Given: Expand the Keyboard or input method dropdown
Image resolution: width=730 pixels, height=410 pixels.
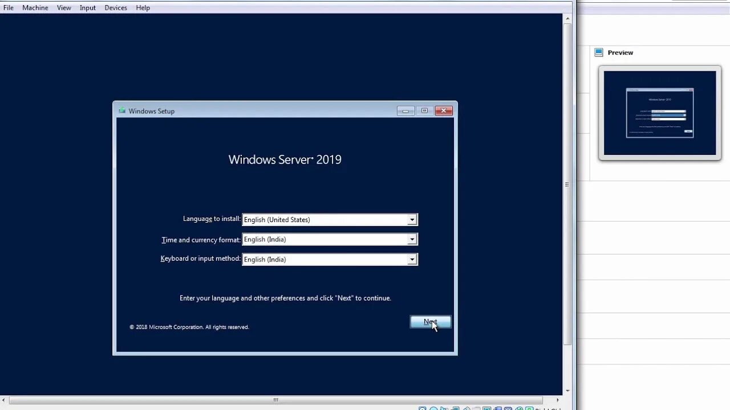Looking at the screenshot, I should pyautogui.click(x=412, y=260).
